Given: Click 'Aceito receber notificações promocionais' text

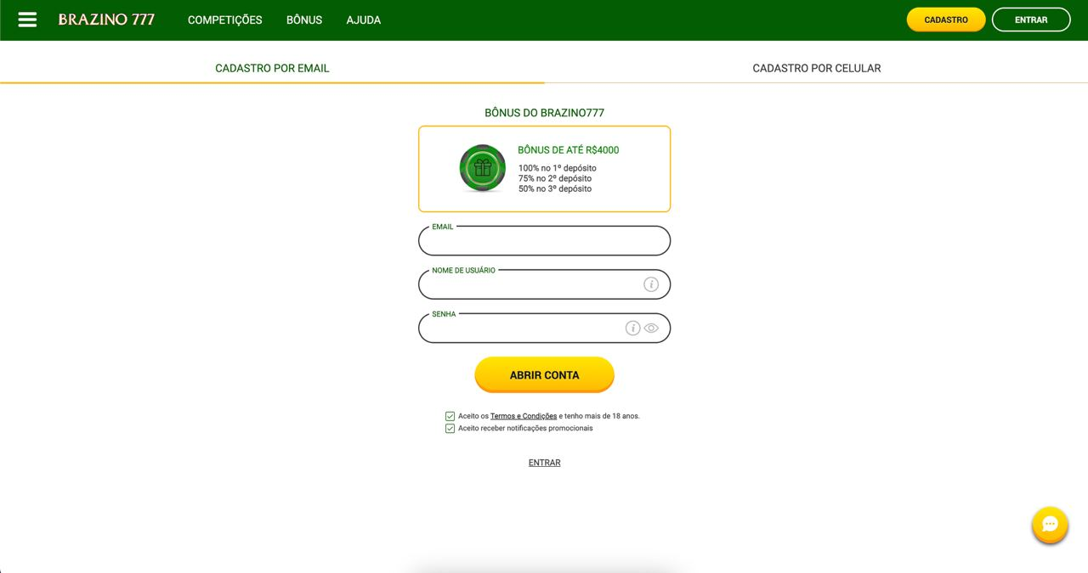Looking at the screenshot, I should pos(525,428).
